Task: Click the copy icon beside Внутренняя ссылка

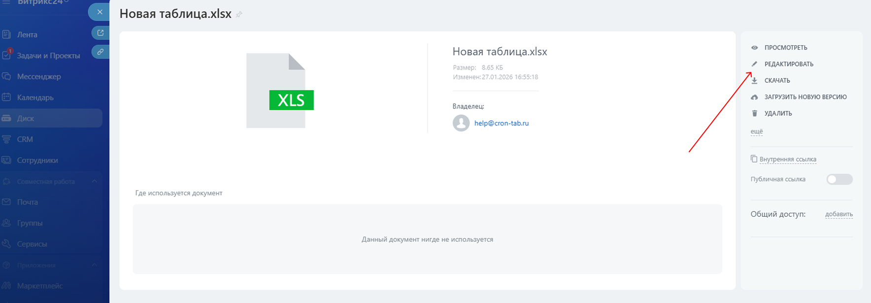Action: click(754, 159)
